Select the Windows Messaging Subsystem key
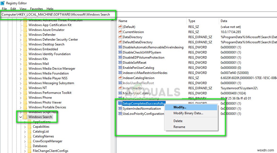Image resolution: width=277 pixels, height=153 pixels. click(51, 83)
